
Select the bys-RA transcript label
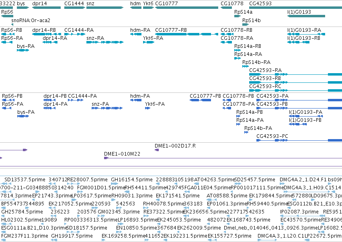coord(26,46)
